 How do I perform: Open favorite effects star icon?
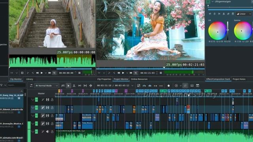point(169,86)
